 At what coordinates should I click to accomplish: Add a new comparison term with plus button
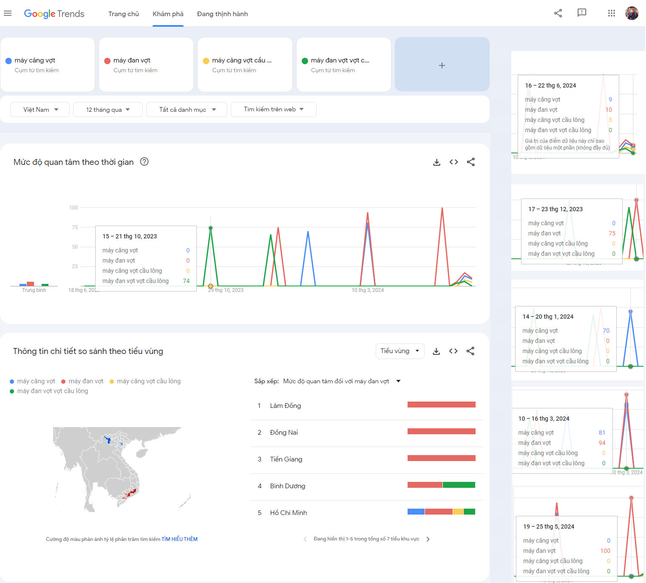click(442, 65)
